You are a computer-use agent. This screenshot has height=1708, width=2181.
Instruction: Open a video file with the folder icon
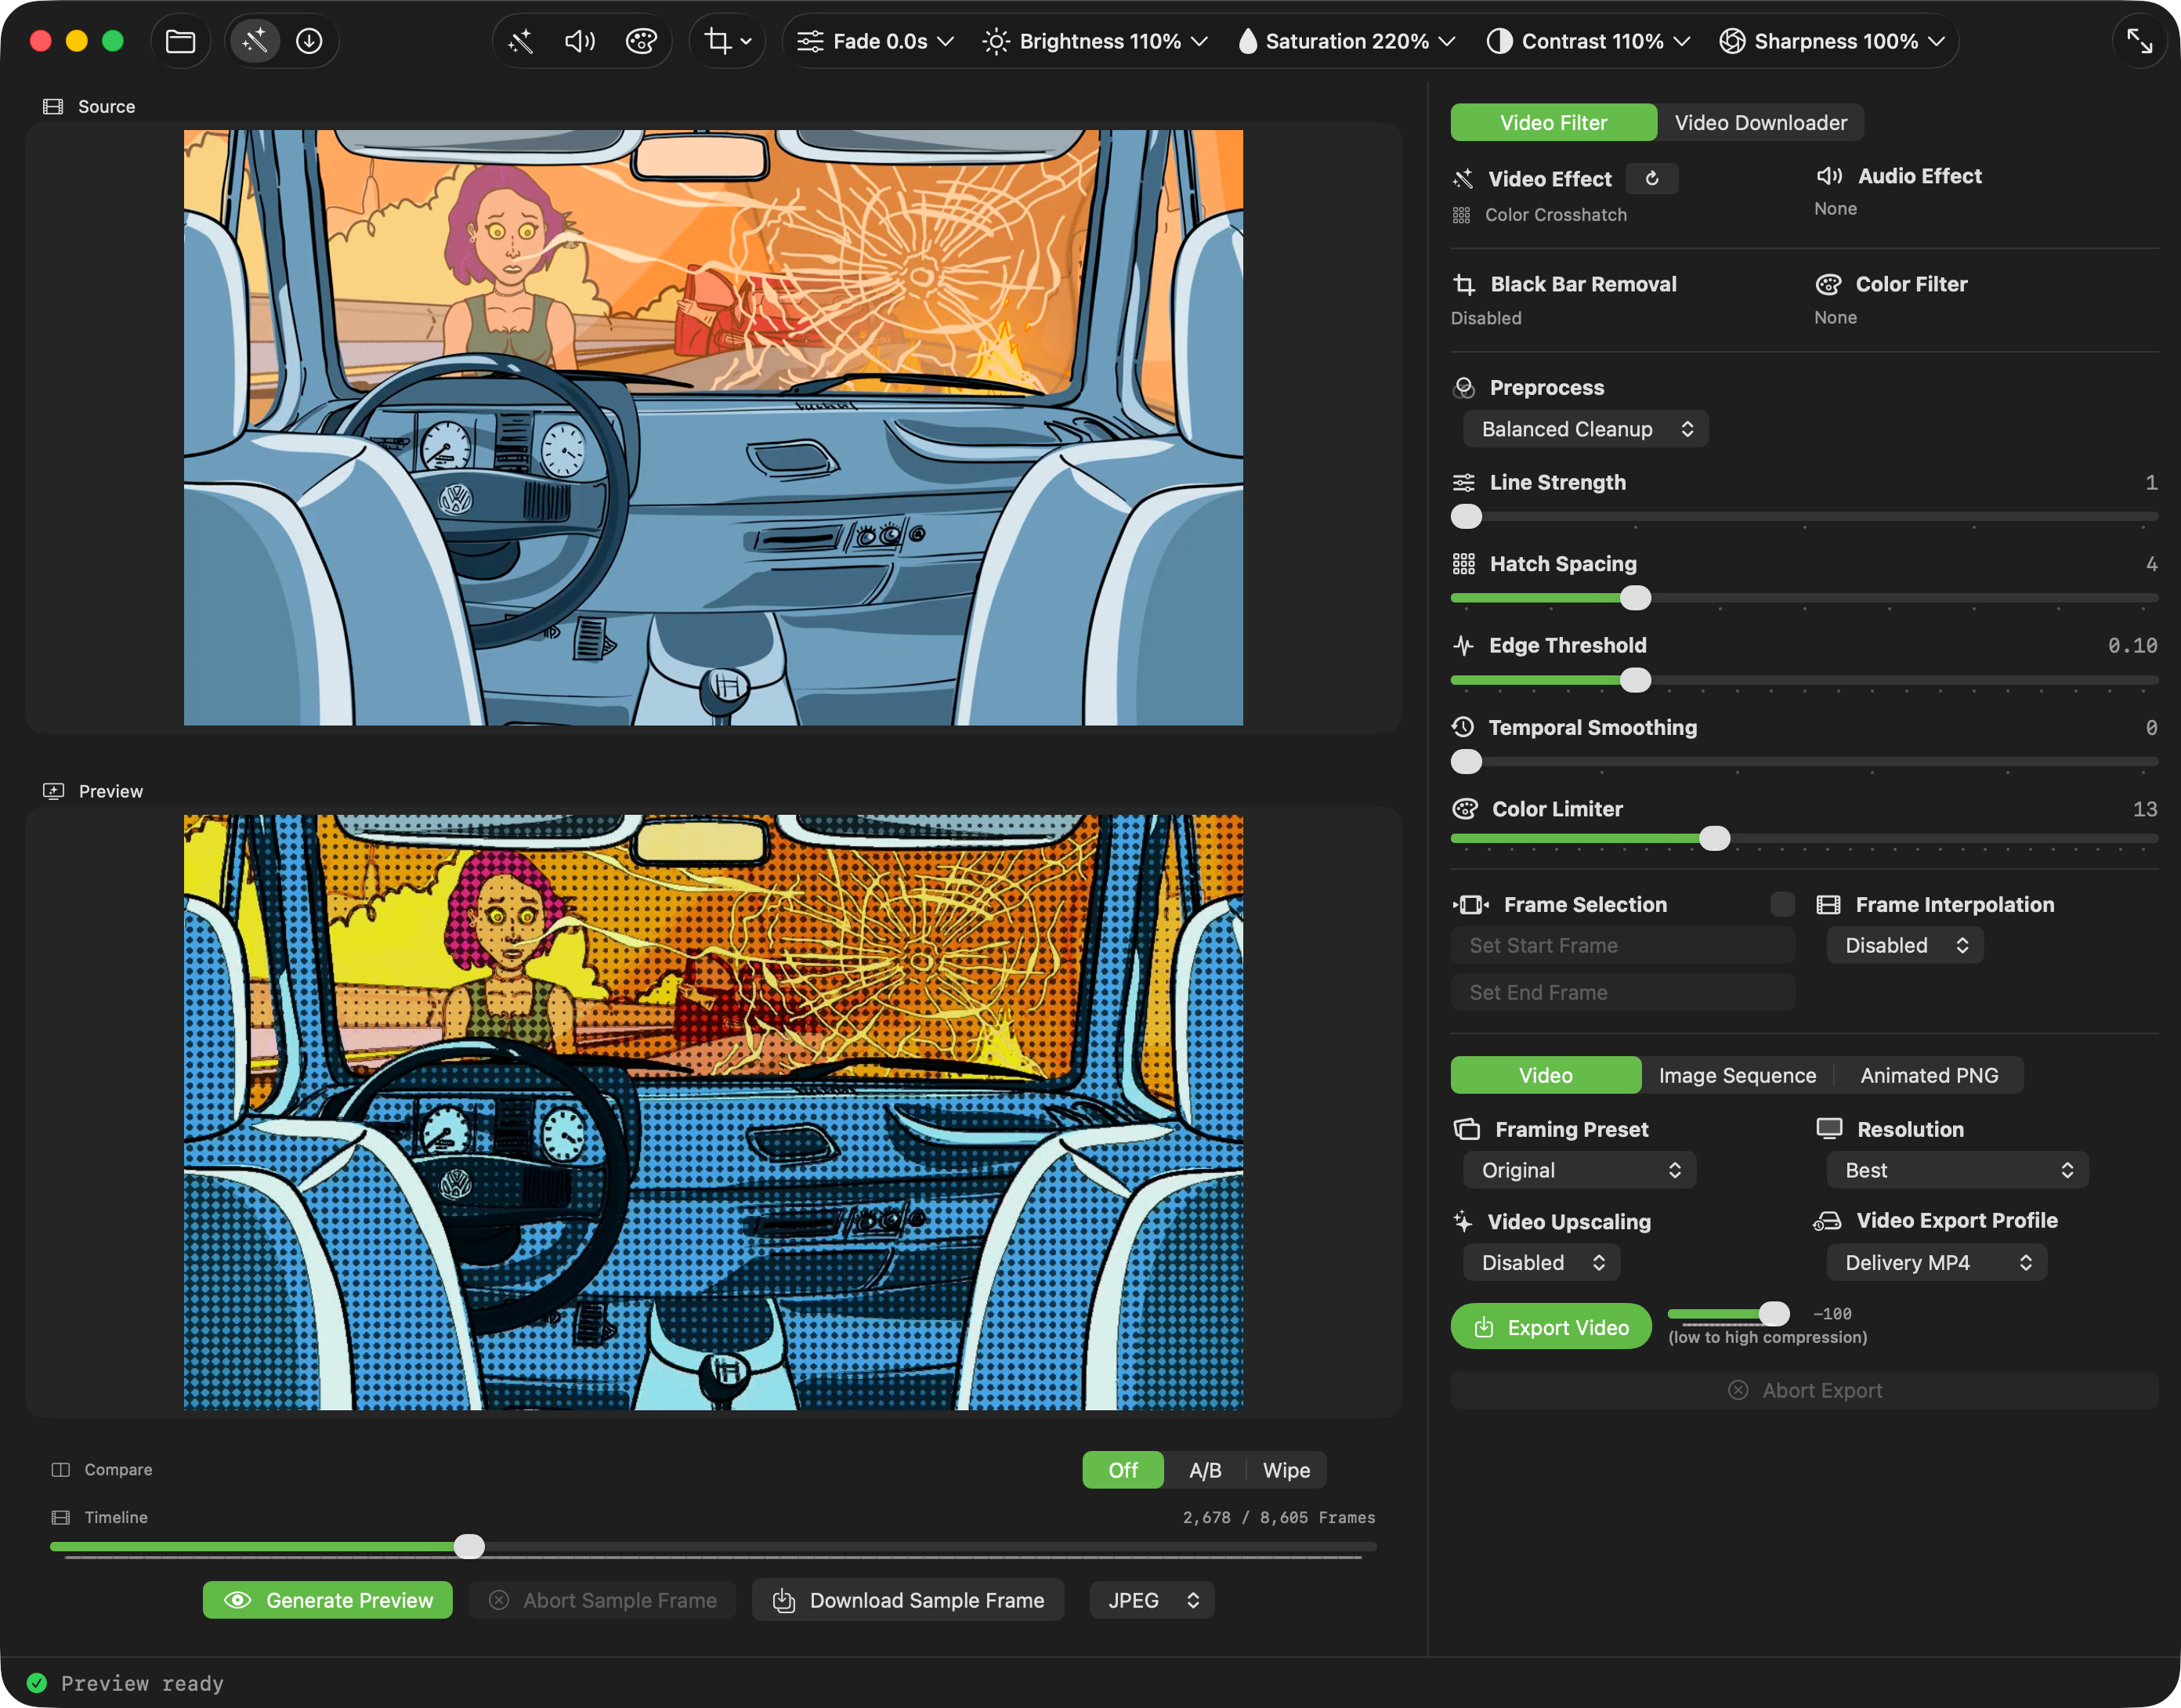click(181, 41)
